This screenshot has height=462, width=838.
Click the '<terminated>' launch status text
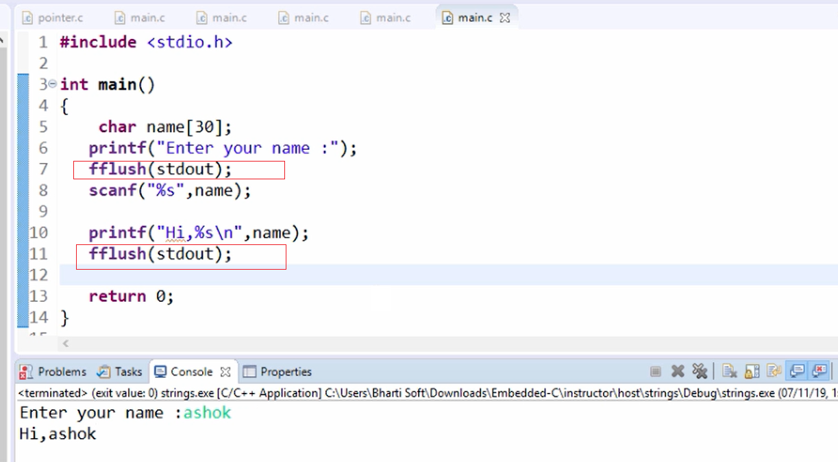pos(53,393)
